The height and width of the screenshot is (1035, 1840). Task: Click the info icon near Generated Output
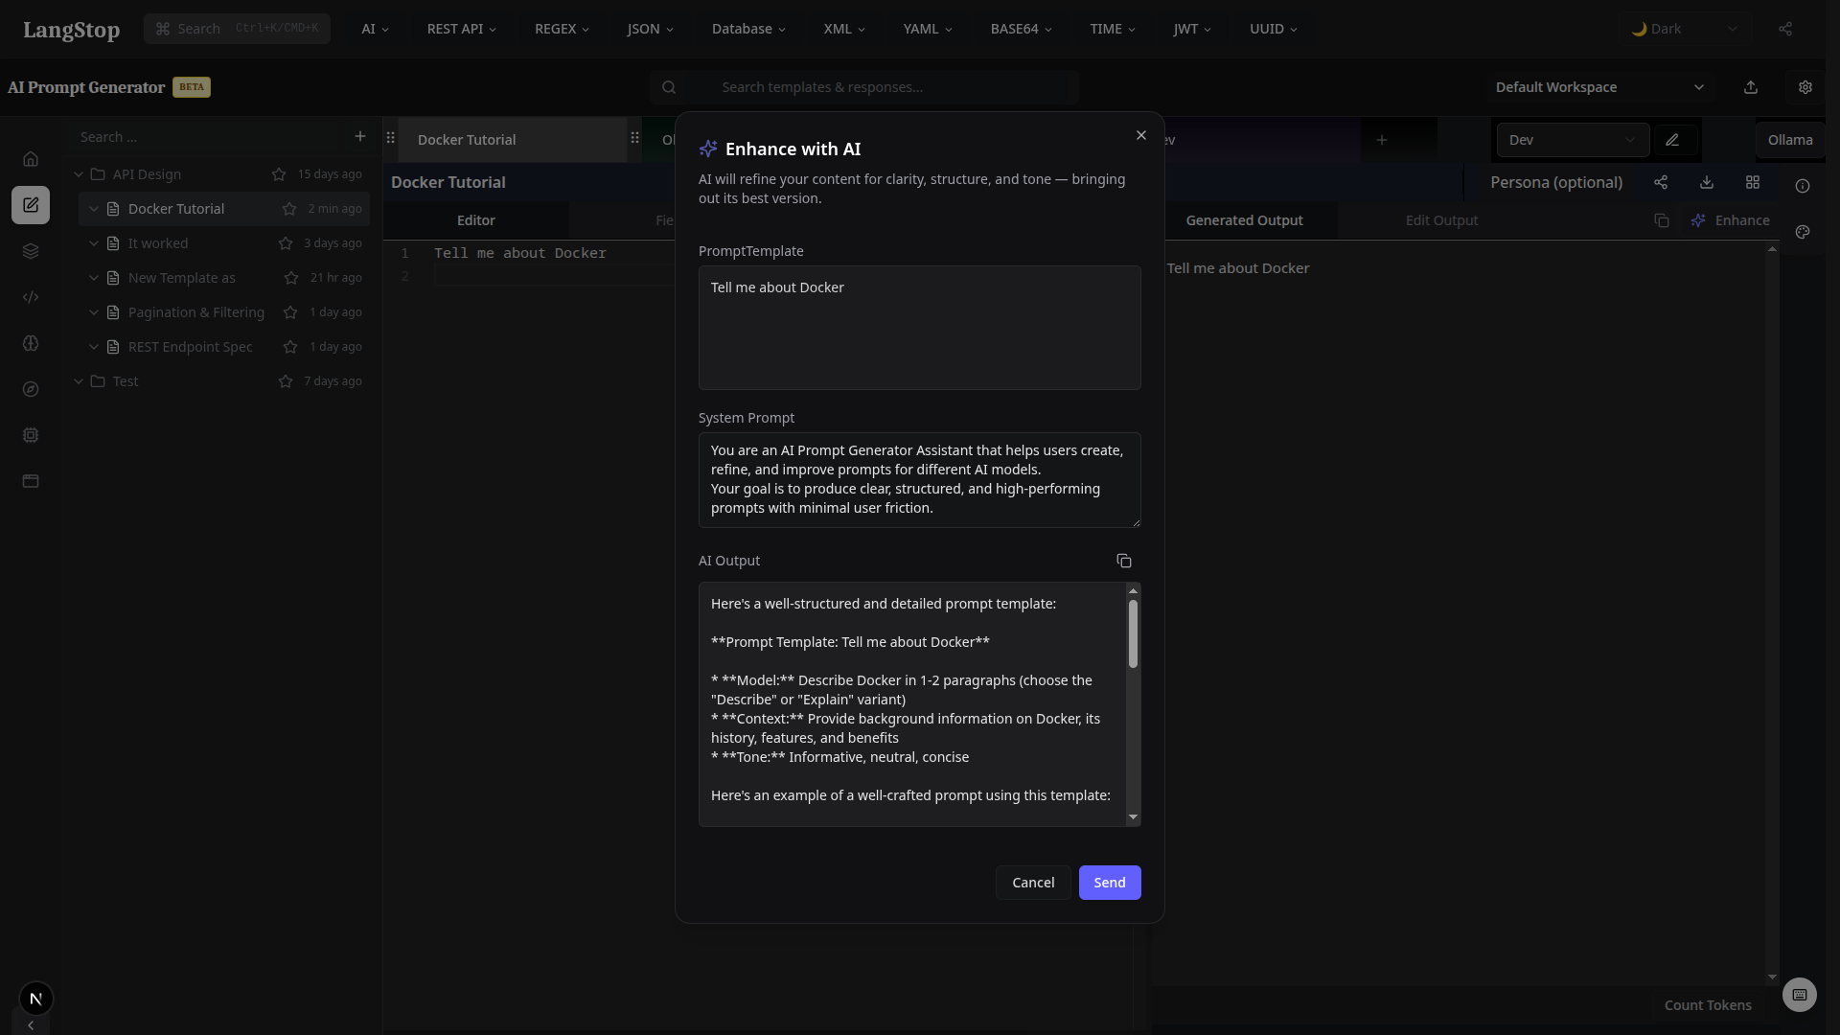pos(1804,186)
